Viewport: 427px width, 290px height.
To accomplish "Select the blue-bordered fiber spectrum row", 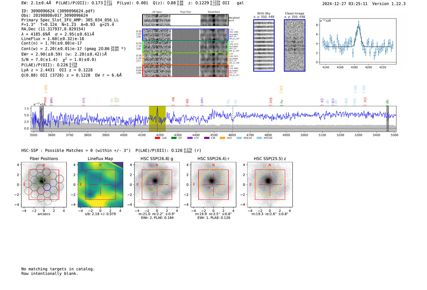I will [185, 35].
